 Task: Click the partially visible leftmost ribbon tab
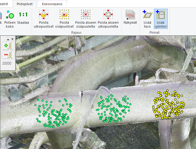pos(5,4)
